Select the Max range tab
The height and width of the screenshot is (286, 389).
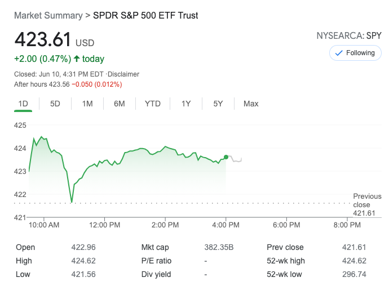click(x=251, y=104)
